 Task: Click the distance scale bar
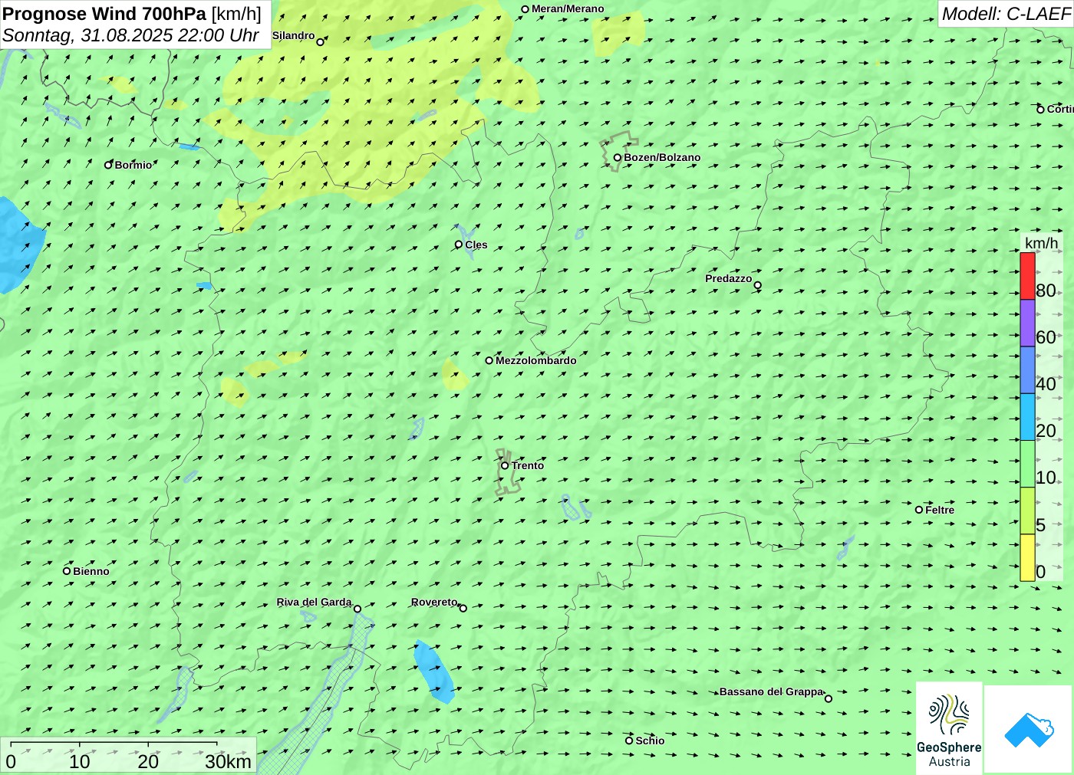pyautogui.click(x=114, y=744)
